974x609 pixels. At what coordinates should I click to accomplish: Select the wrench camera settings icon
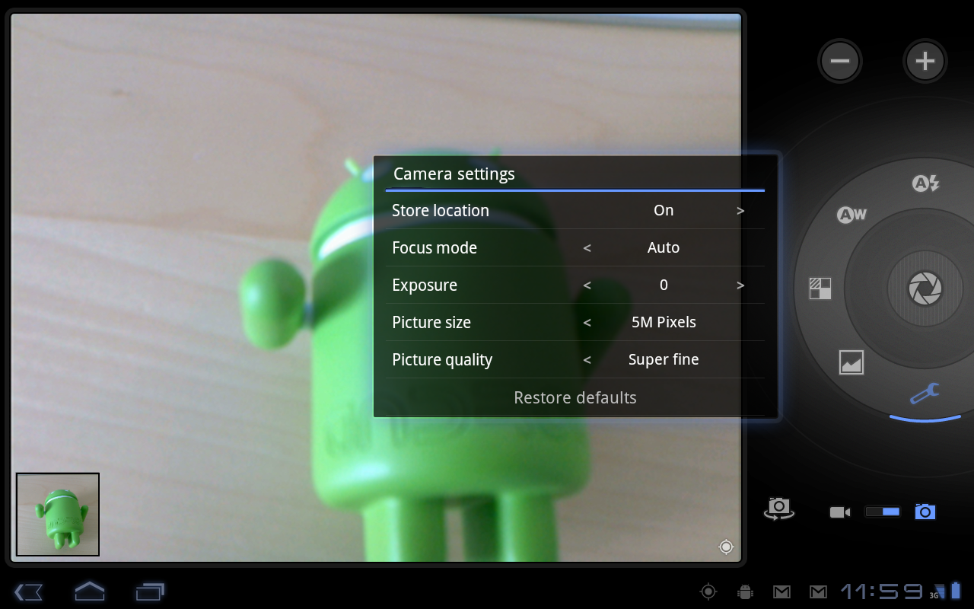[x=925, y=394]
